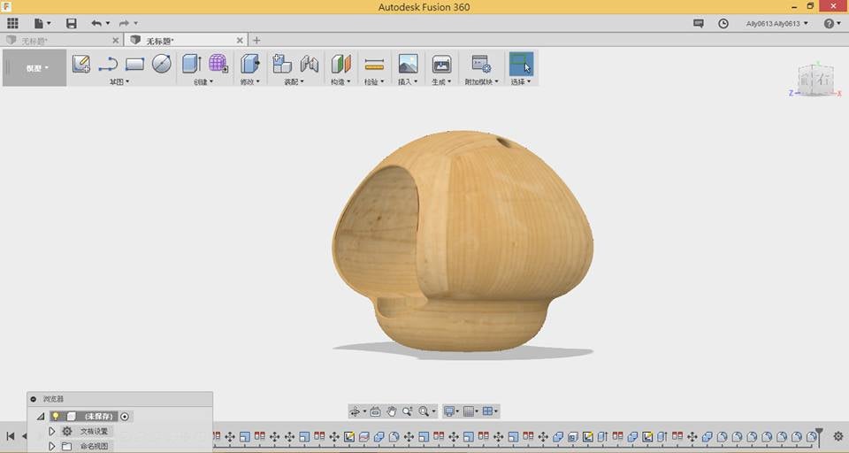Select the Pan hand icon

click(x=391, y=411)
